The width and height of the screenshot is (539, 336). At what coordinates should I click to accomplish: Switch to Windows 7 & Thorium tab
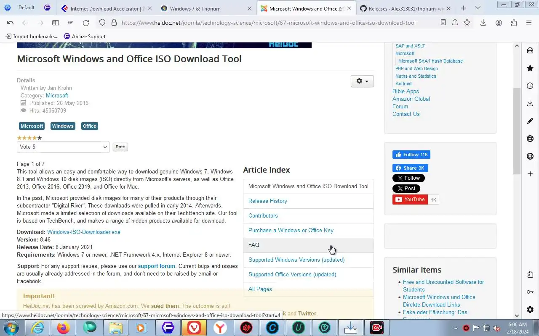[206, 8]
